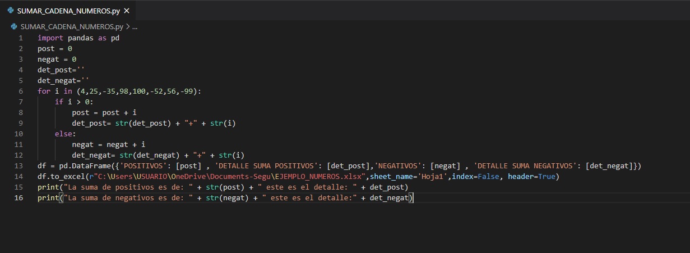Click the 'for i in' loop line
Image resolution: width=690 pixels, height=253 pixels.
pyautogui.click(x=119, y=91)
